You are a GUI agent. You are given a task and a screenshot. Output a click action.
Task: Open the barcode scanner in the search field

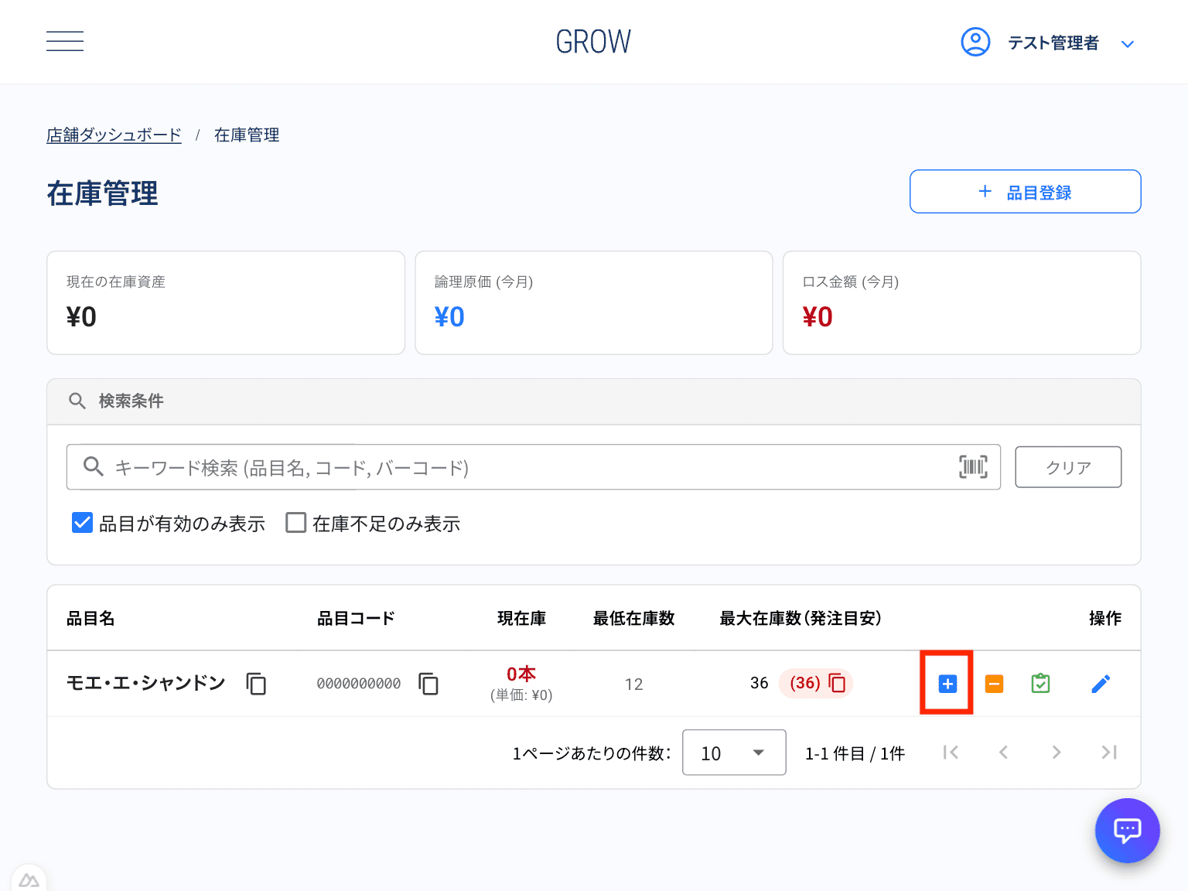(x=972, y=466)
